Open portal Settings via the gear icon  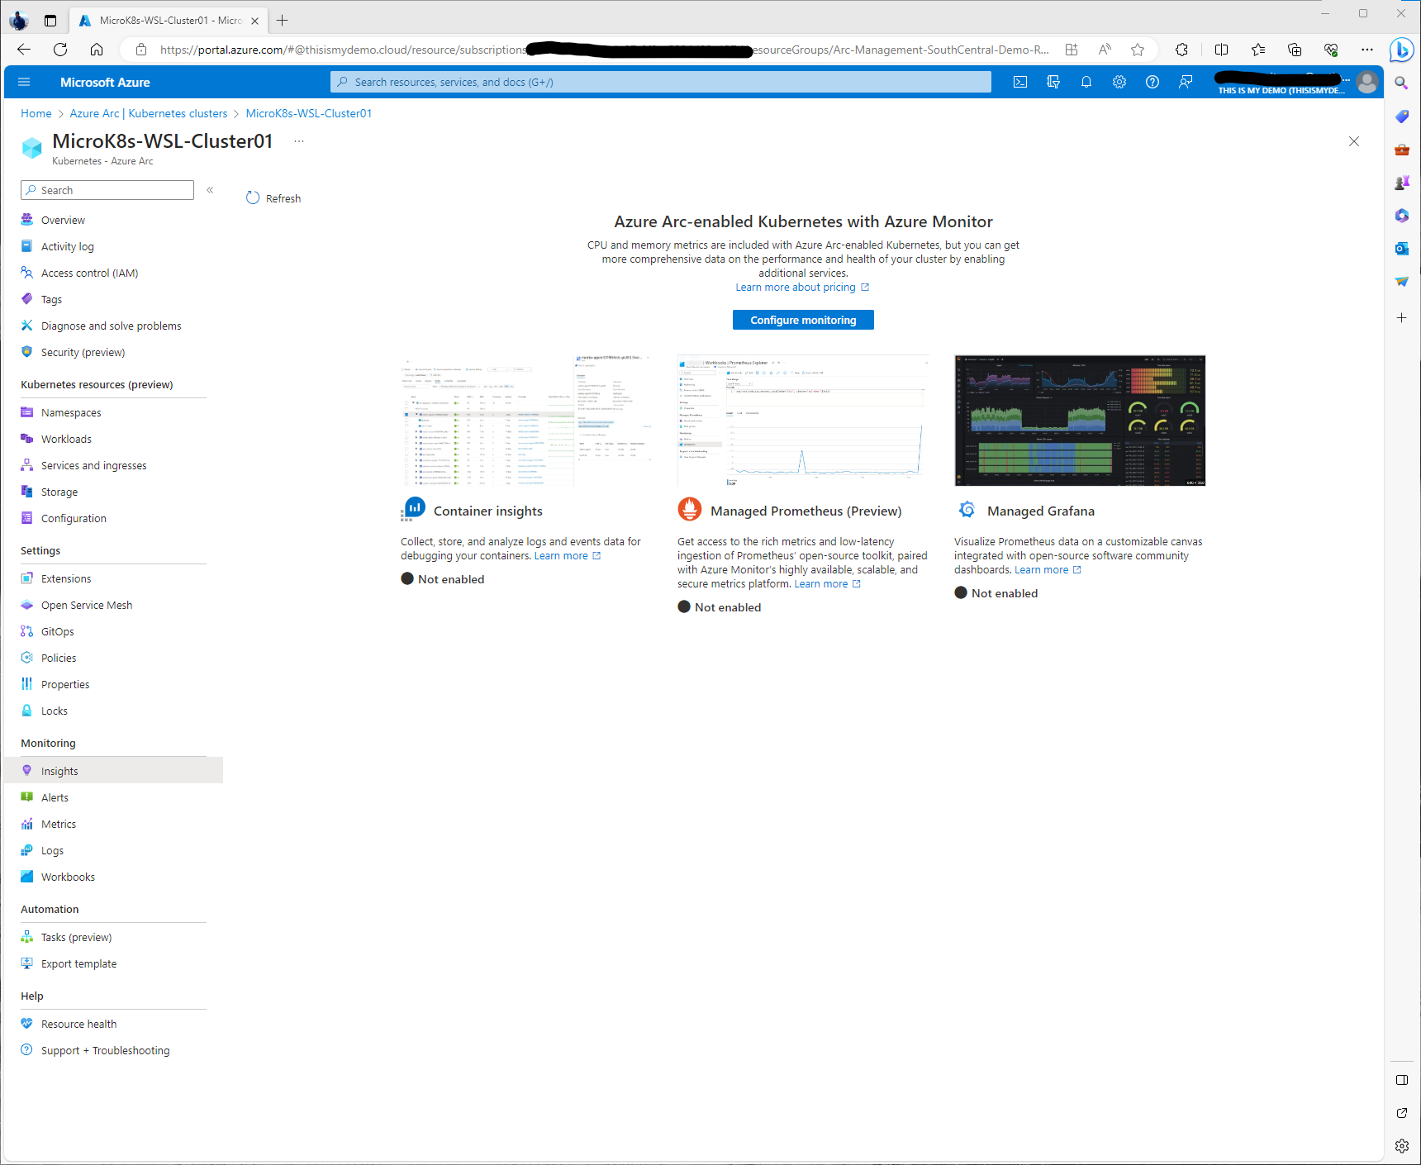click(x=1119, y=82)
